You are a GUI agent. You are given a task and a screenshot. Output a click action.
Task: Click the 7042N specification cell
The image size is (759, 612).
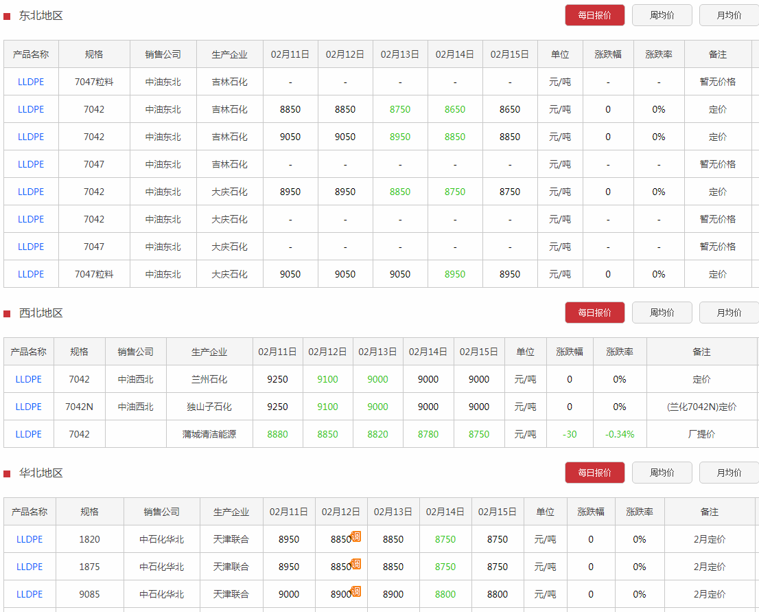point(80,407)
